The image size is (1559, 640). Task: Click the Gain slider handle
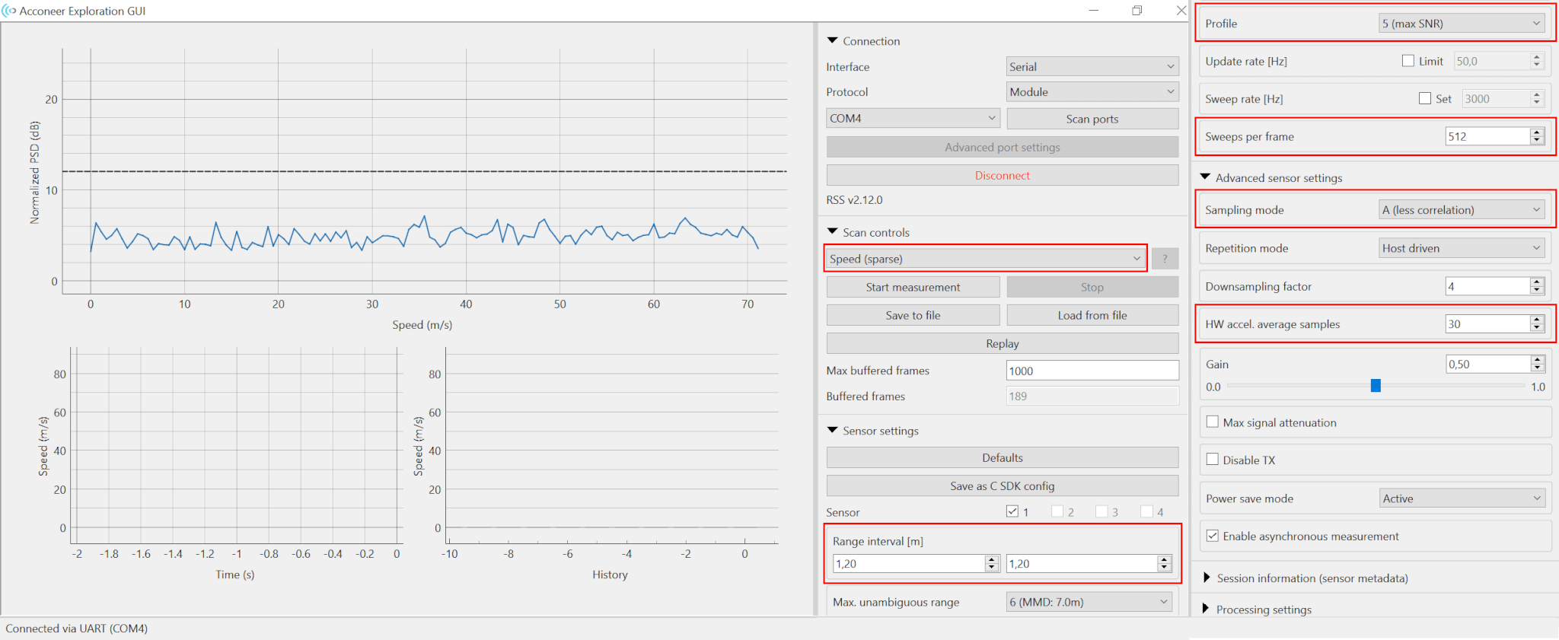1376,386
